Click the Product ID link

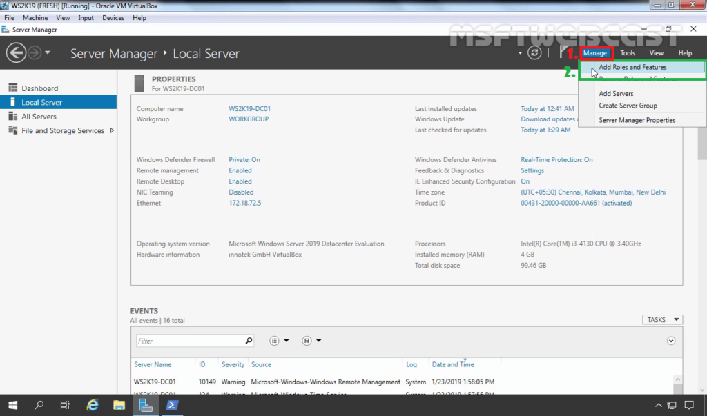coord(577,203)
